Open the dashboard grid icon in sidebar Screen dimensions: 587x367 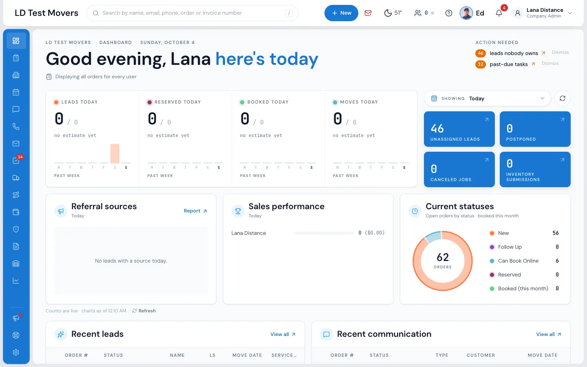click(16, 41)
